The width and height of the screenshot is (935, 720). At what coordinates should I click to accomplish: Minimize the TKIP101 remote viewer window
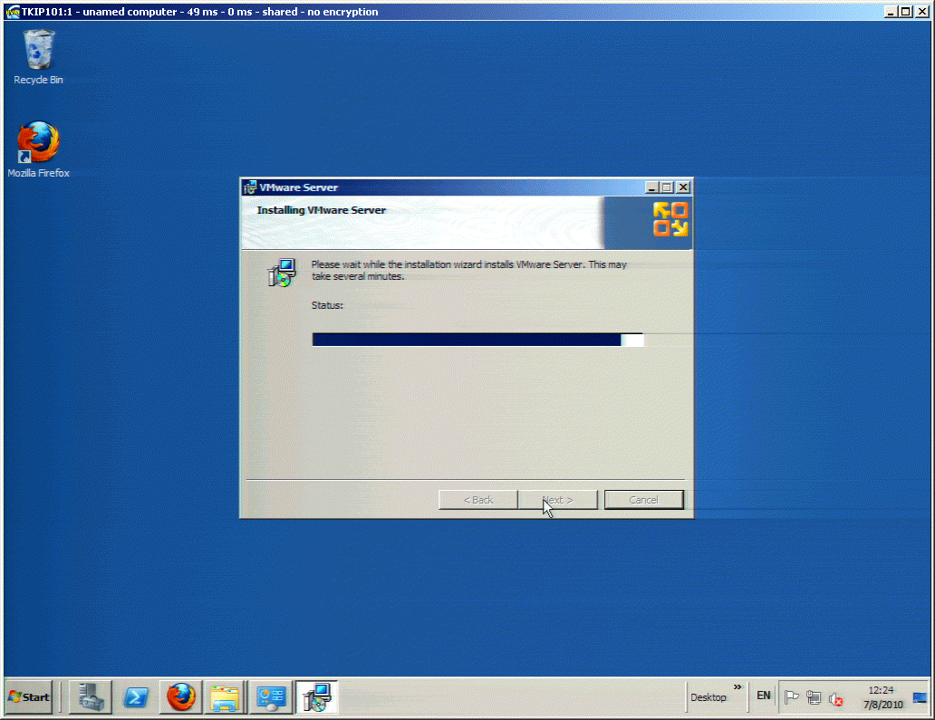tap(891, 12)
